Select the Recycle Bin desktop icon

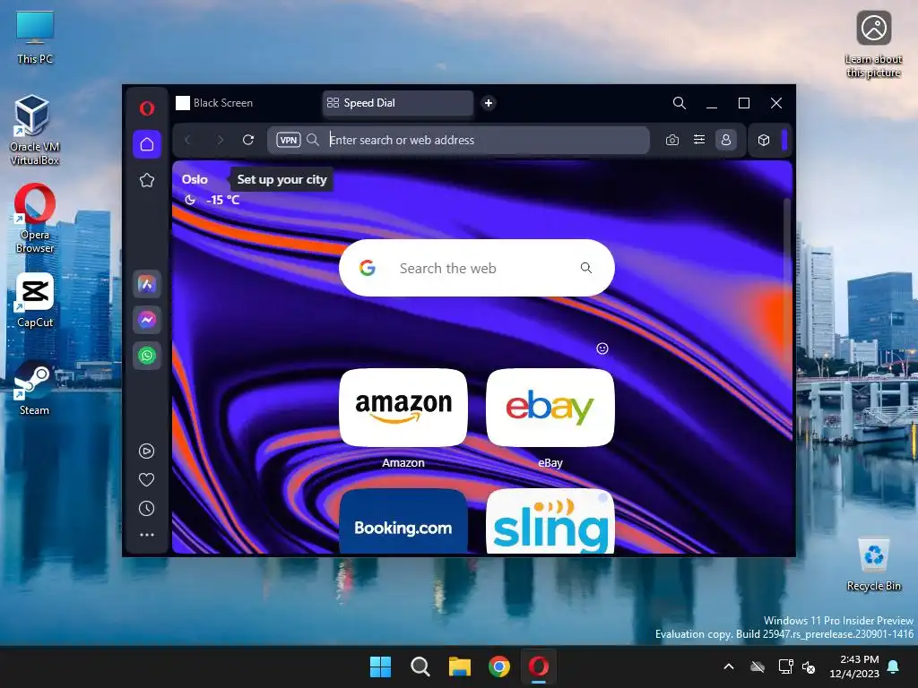(x=873, y=565)
